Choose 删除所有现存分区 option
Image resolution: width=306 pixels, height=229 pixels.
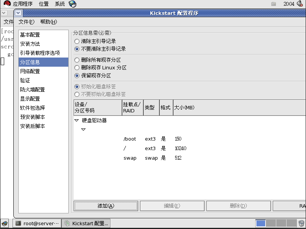98,60
